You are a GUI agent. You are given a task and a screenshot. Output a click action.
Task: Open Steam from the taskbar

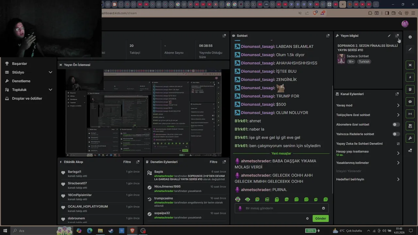tap(111, 231)
